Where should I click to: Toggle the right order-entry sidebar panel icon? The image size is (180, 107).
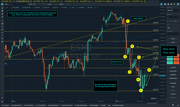(x=178, y=4)
